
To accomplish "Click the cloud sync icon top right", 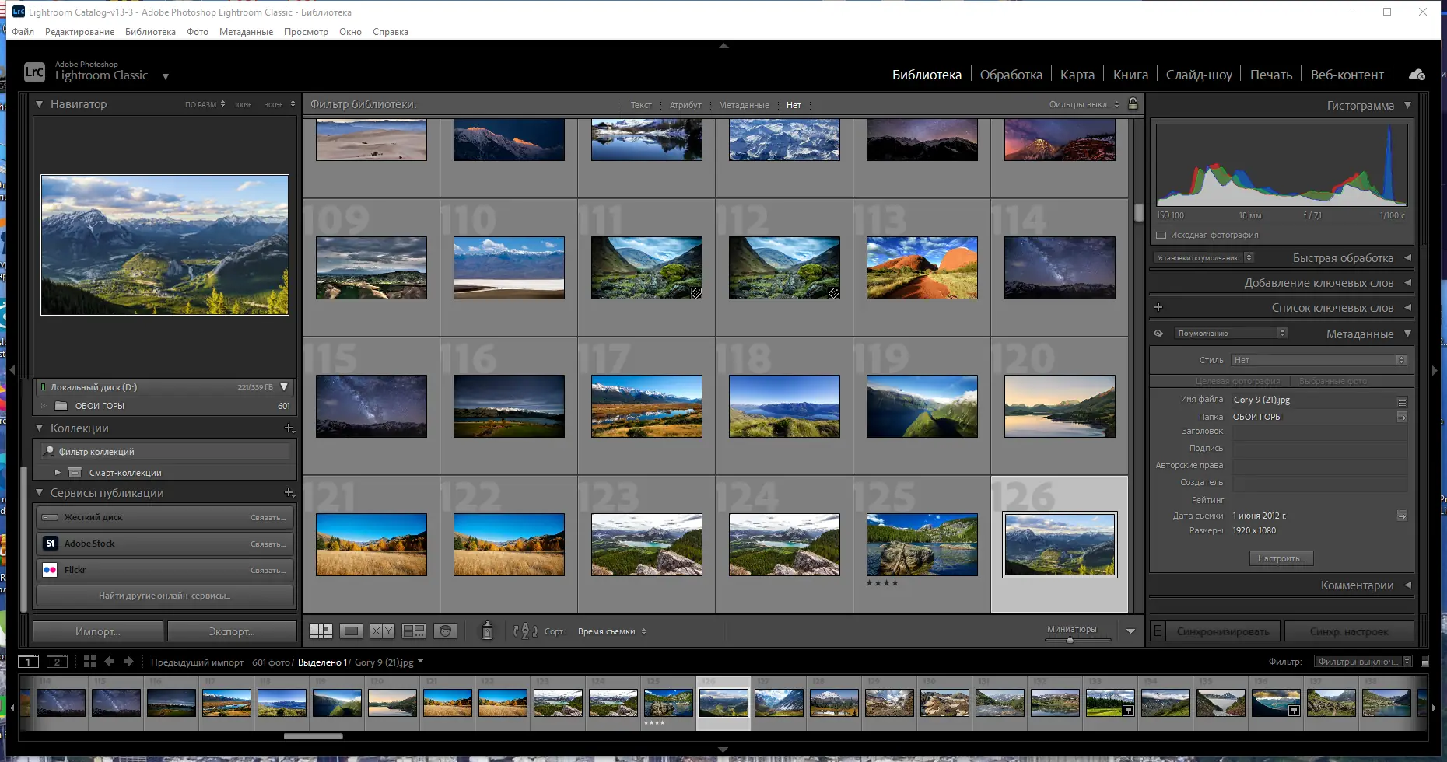I will pos(1417,74).
